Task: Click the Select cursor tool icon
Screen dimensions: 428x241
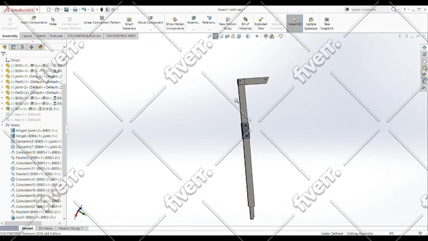Action: 93,9
